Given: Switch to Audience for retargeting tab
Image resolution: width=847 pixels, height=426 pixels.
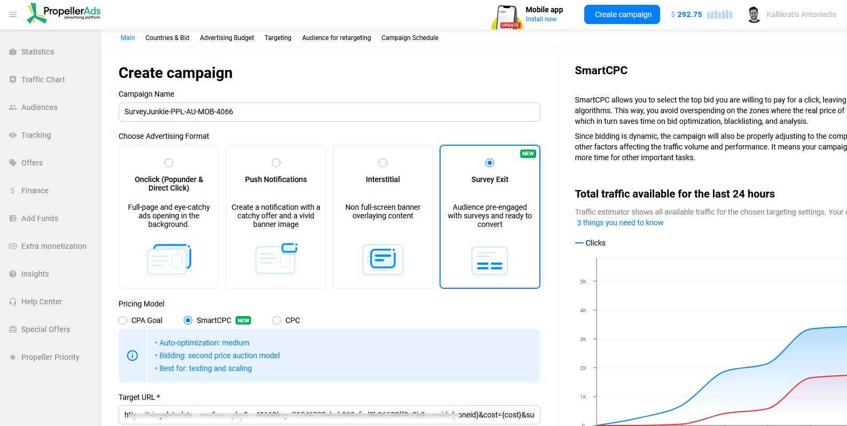Looking at the screenshot, I should (336, 38).
